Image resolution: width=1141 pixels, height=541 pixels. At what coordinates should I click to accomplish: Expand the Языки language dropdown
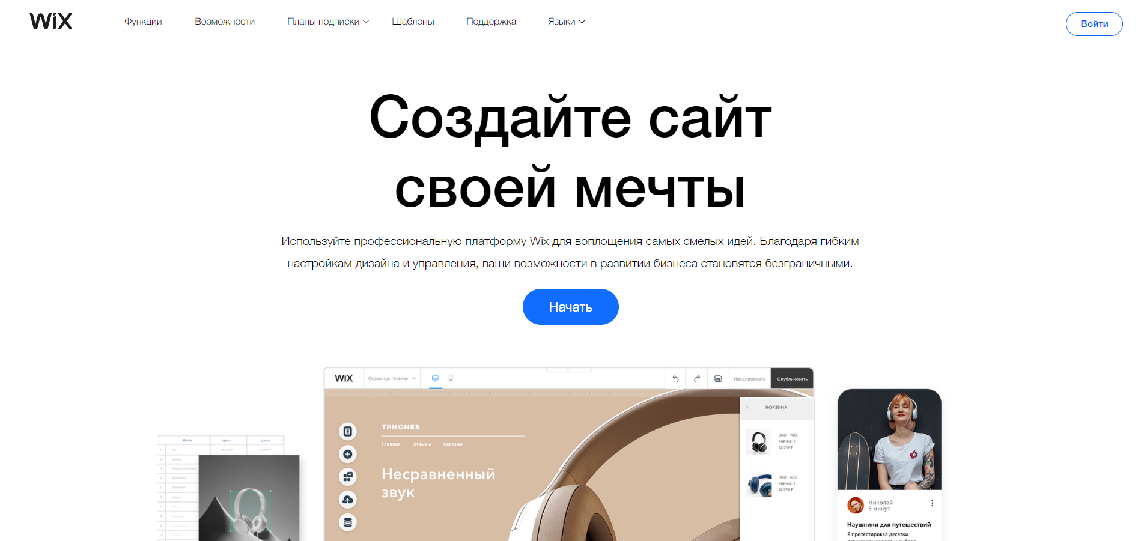(x=565, y=21)
